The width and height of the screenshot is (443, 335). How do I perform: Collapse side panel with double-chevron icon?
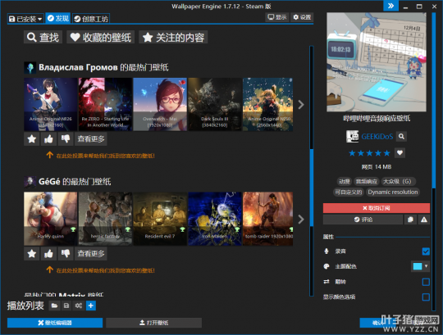click(391, 6)
